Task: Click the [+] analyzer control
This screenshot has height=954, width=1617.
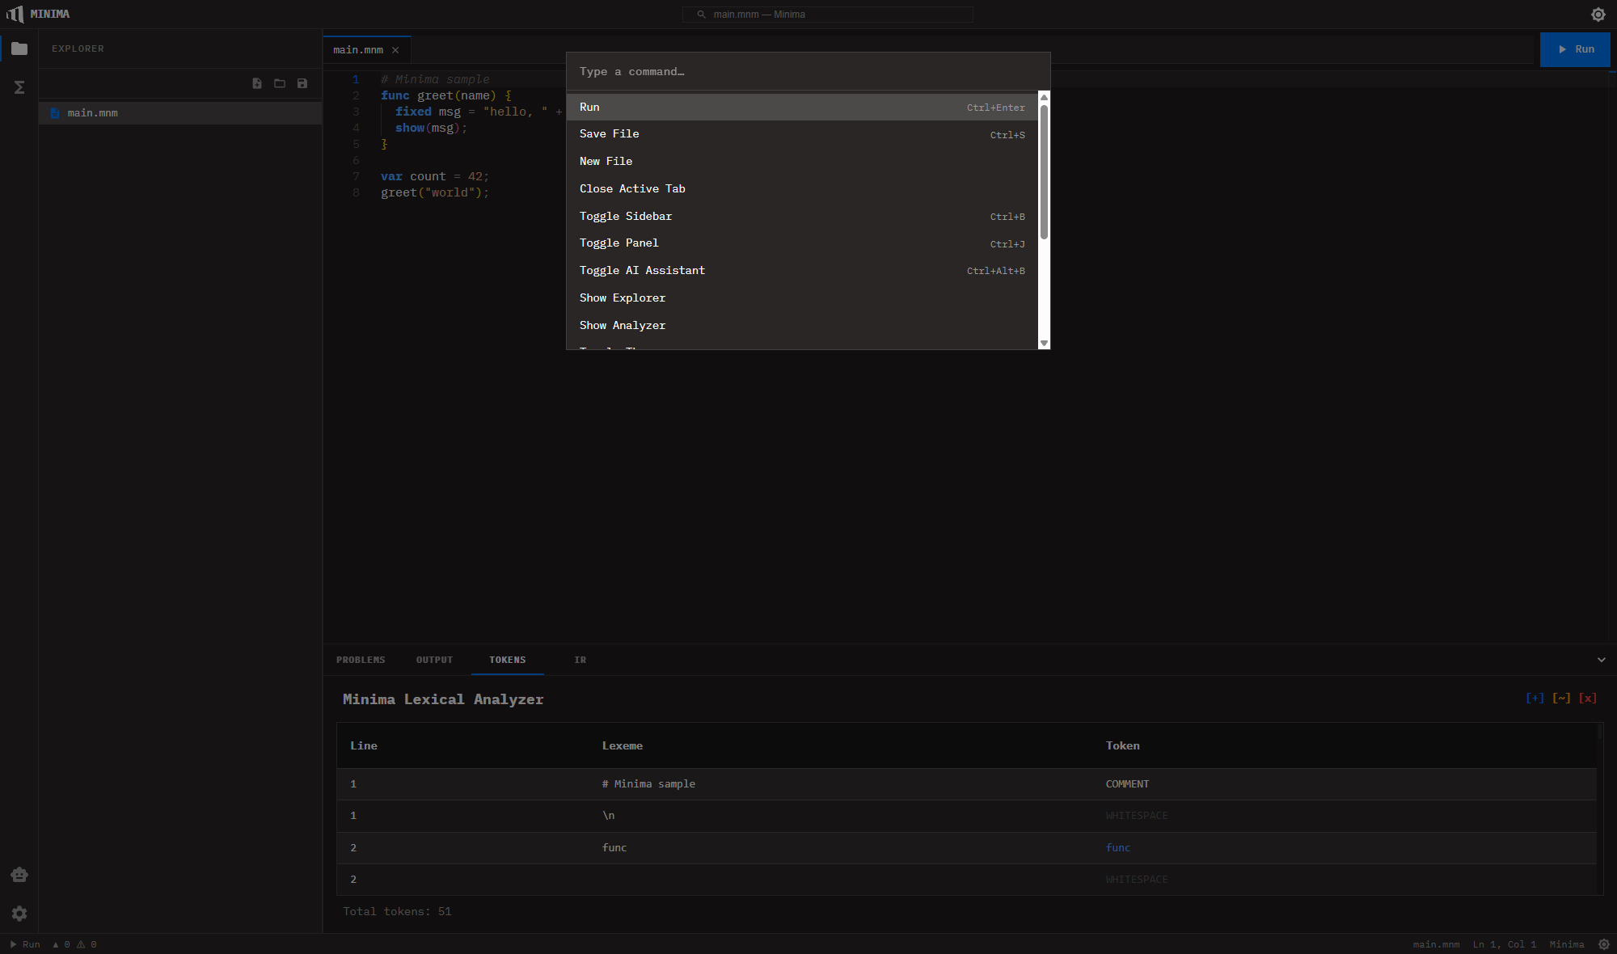Action: (1535, 698)
